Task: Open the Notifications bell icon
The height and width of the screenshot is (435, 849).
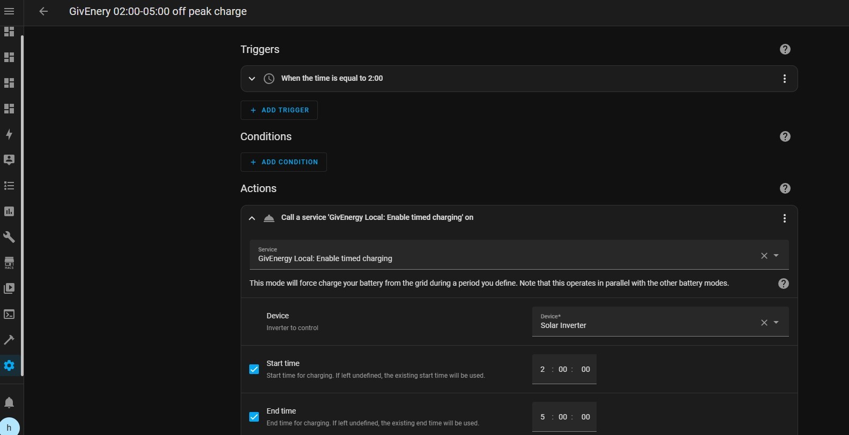Action: click(9, 402)
